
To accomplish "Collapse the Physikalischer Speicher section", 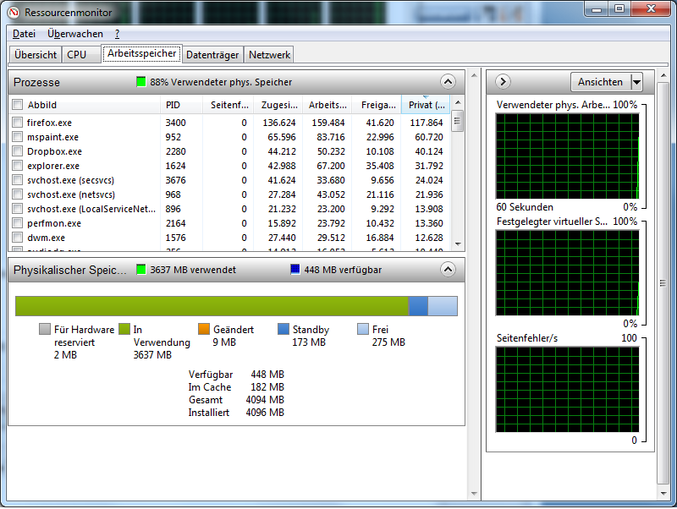I will pyautogui.click(x=448, y=270).
